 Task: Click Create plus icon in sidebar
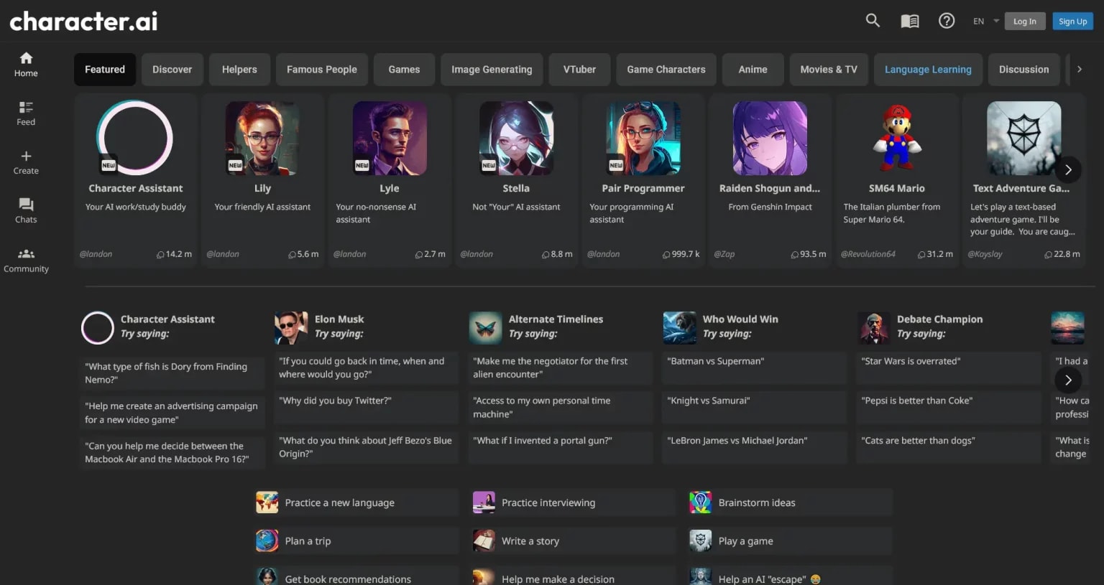(26, 162)
